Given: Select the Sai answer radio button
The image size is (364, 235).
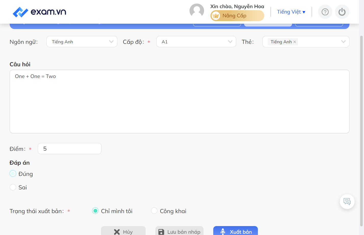Looking at the screenshot, I should point(13,187).
